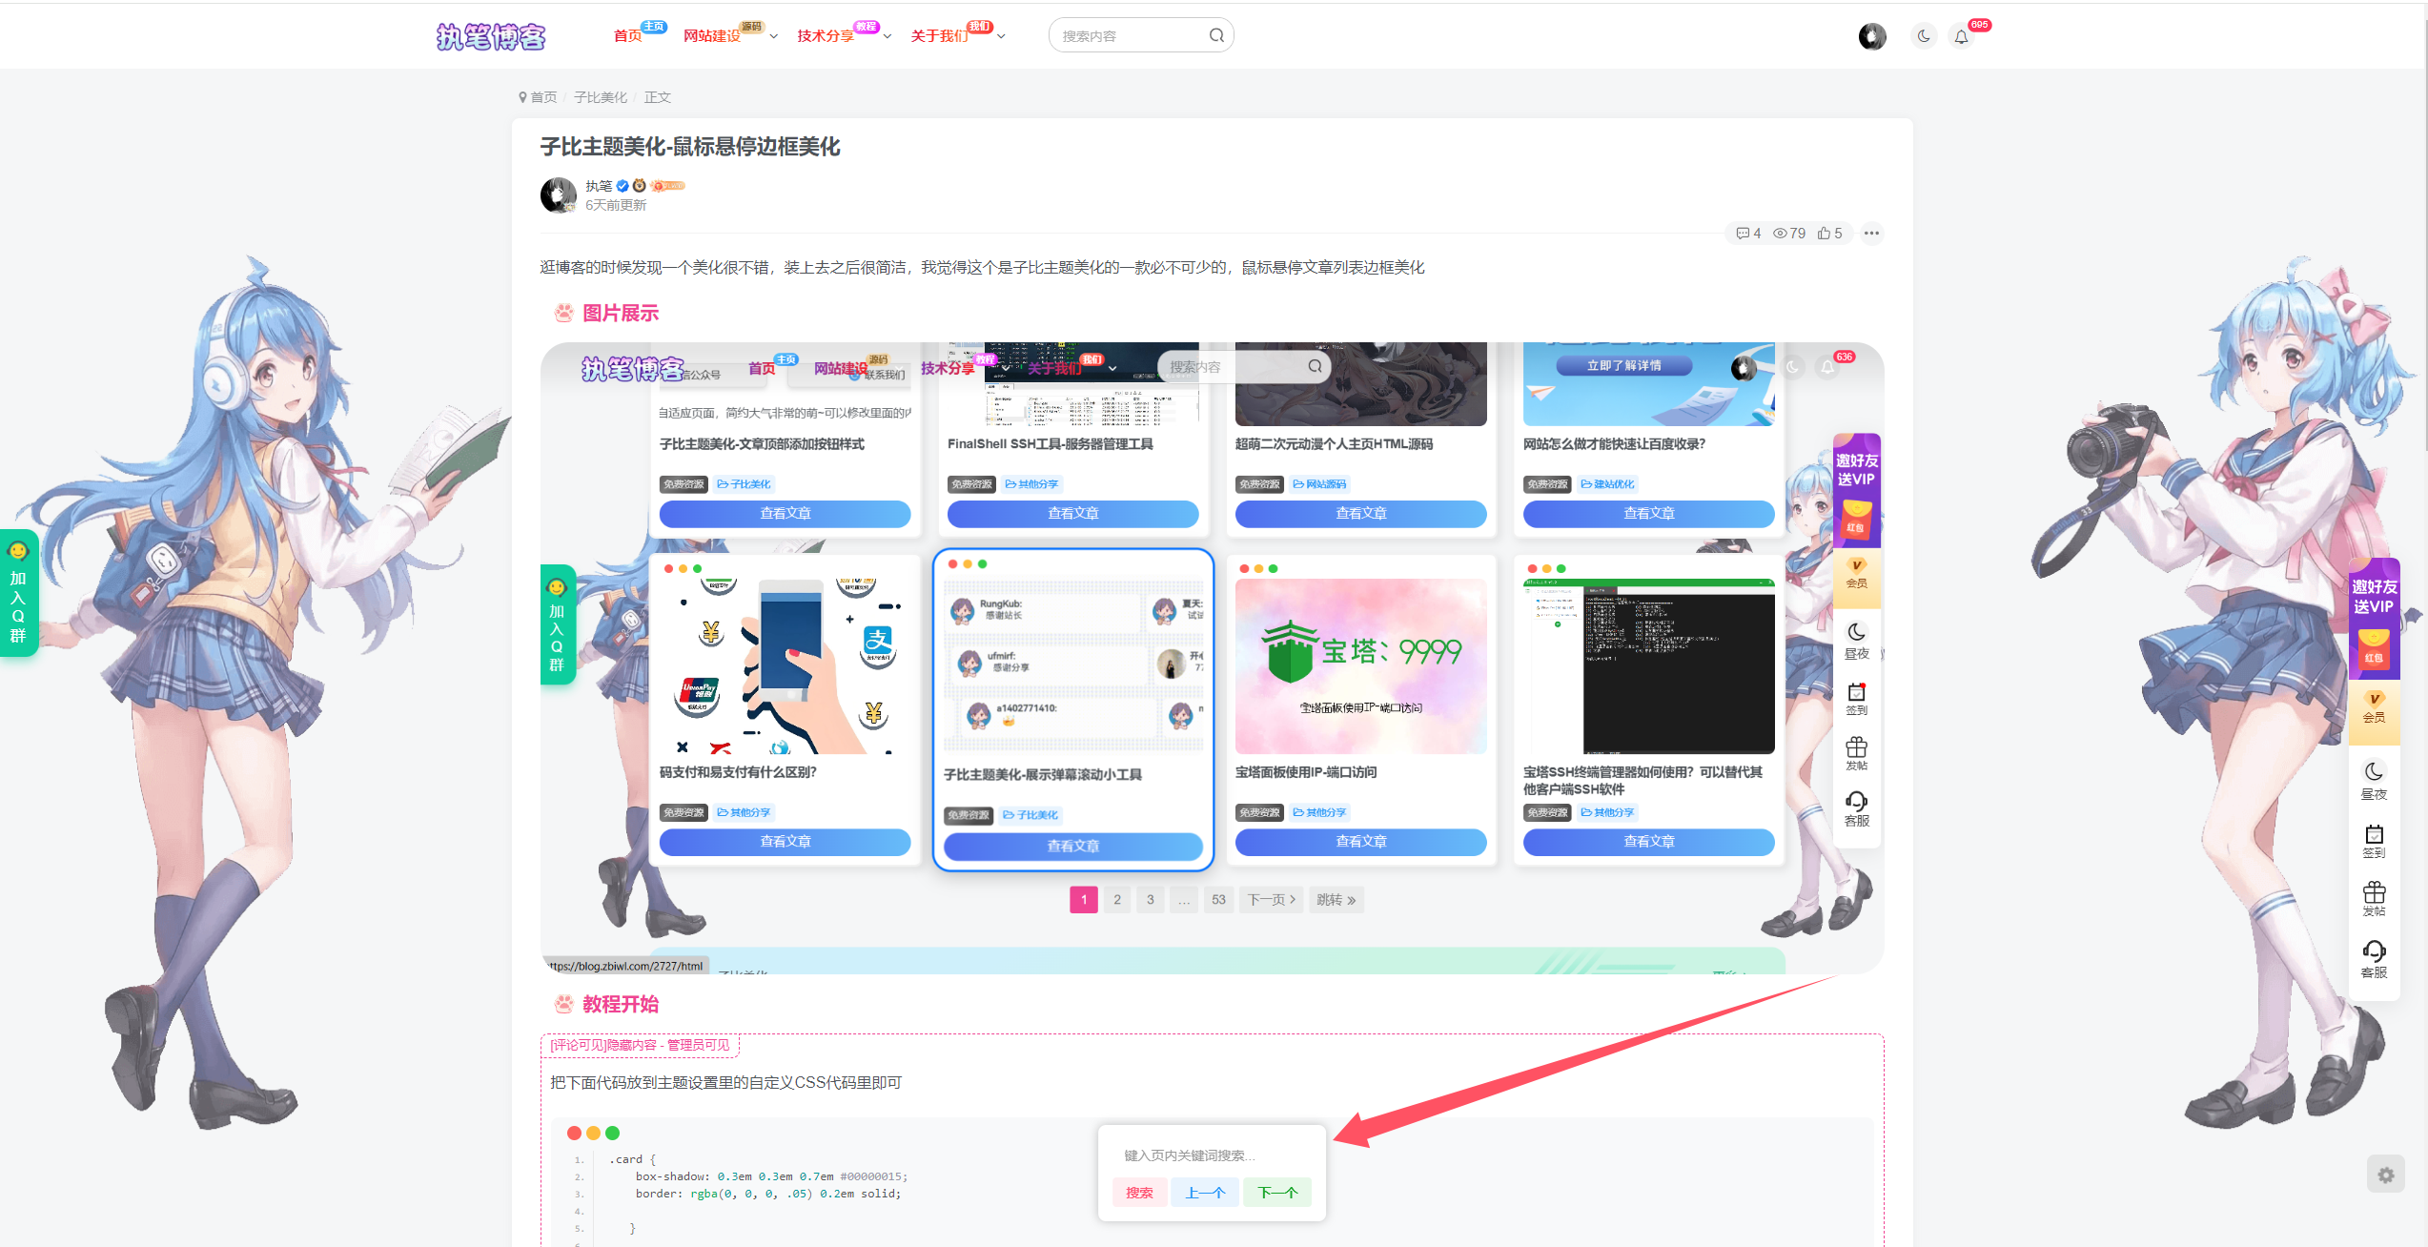This screenshot has width=2428, height=1247.
Task: Click the 发帖 gift icon
Action: [2374, 900]
